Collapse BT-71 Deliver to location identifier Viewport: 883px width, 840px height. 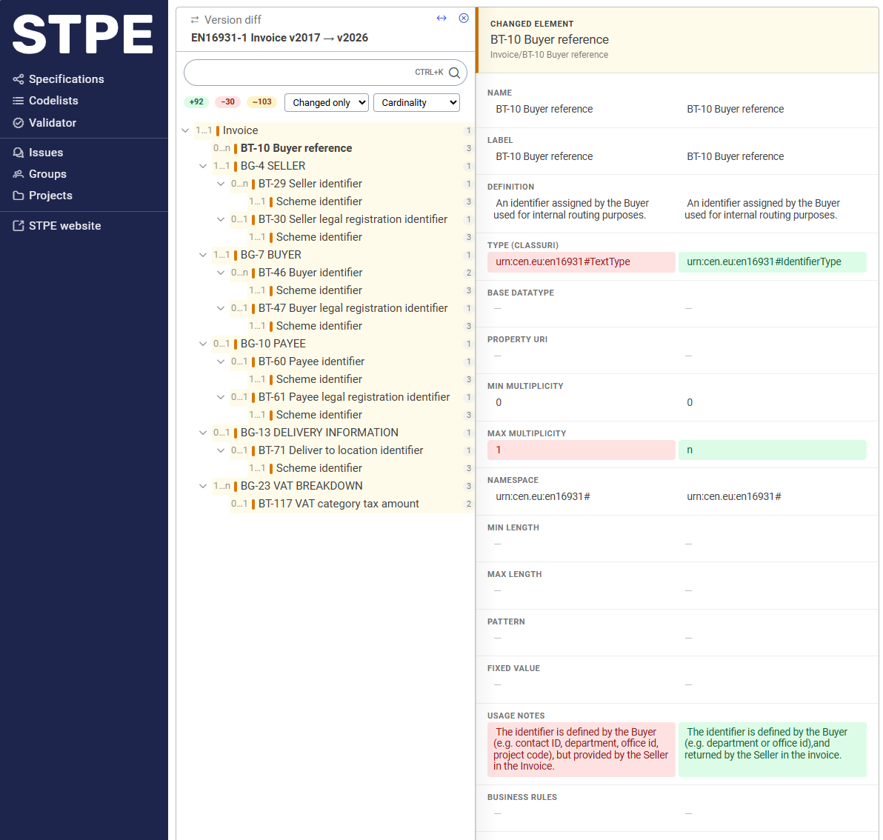pos(221,451)
